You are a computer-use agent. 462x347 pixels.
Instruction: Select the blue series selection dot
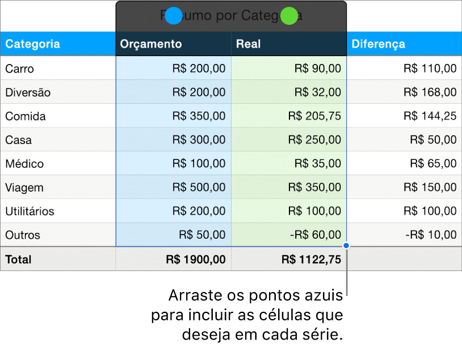(174, 16)
